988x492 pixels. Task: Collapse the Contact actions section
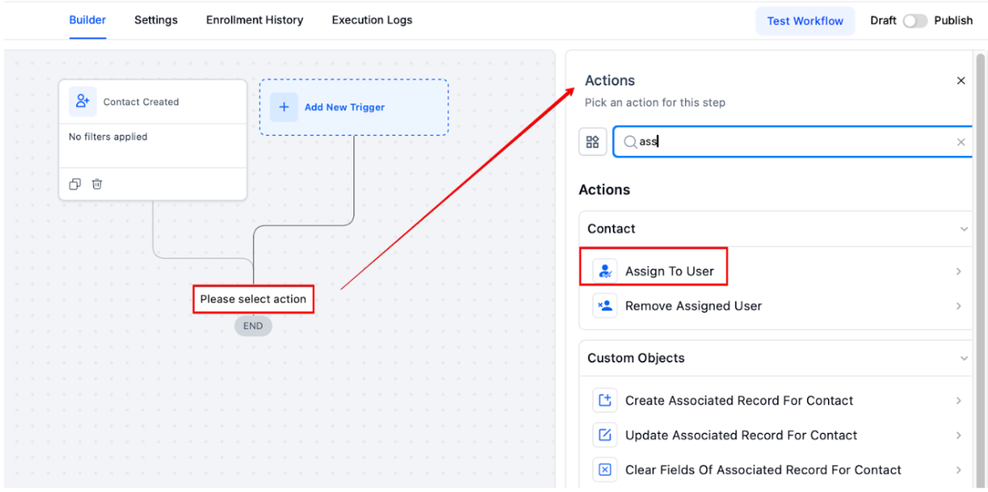[x=964, y=229]
